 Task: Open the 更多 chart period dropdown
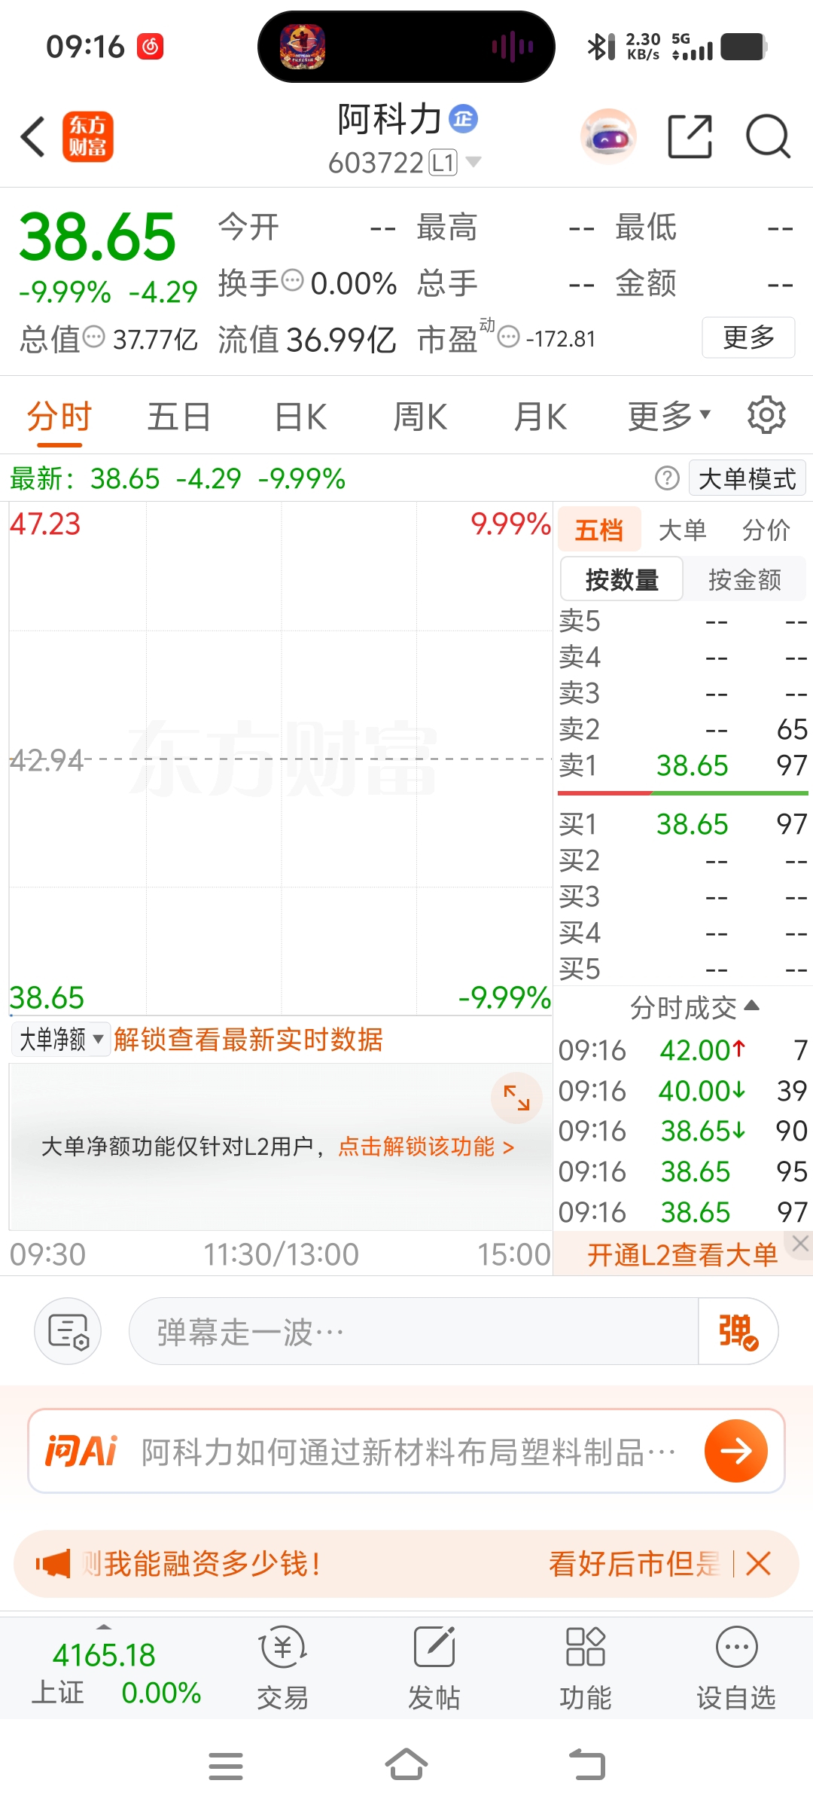(669, 416)
